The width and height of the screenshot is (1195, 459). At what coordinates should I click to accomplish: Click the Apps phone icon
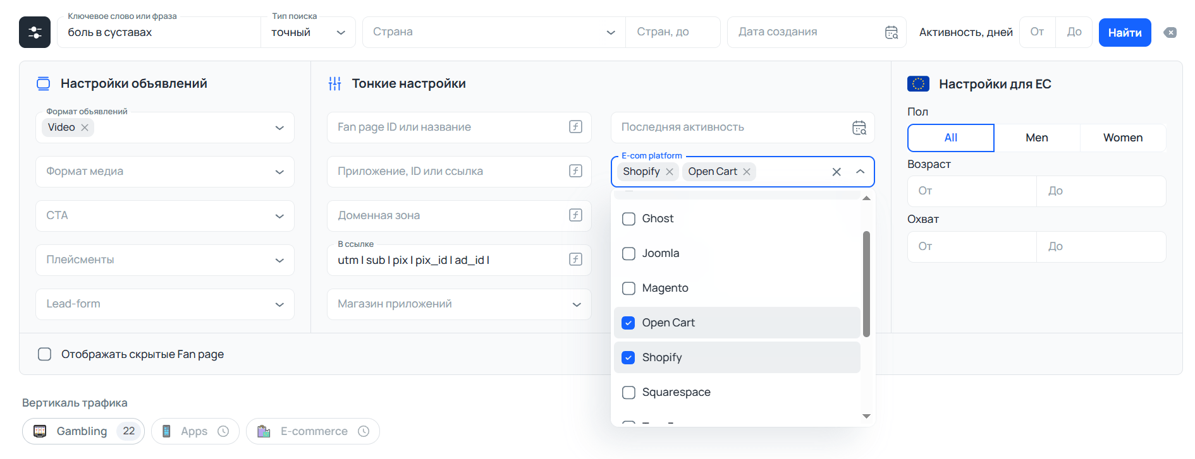pos(166,431)
